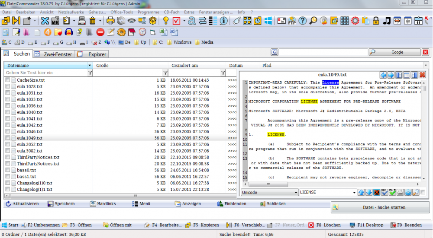Open the music note tool
Screen dimensions: 433x238
pos(387,21)
